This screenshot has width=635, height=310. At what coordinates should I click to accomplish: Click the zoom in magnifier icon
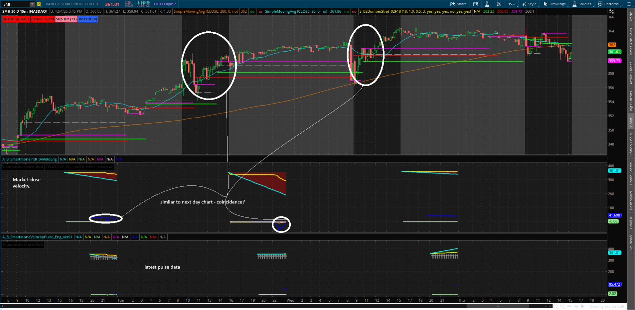562,306
